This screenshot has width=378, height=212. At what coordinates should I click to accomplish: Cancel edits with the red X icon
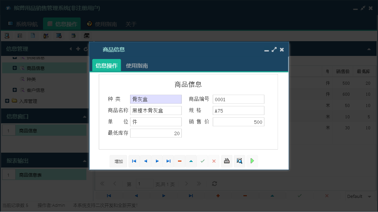(213, 161)
